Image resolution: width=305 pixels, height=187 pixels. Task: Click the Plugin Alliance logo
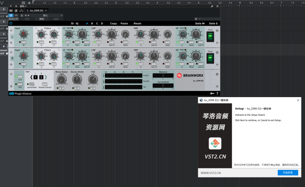(x=20, y=93)
